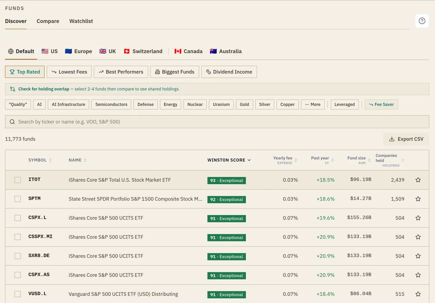
Task: Click the trophy icon on Top Rated
Action: (x=12, y=72)
